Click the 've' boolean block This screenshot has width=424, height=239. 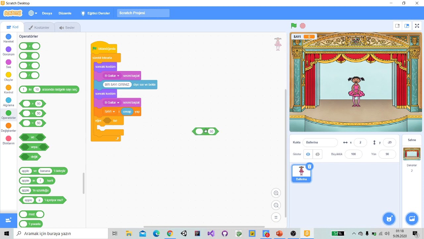(32, 137)
